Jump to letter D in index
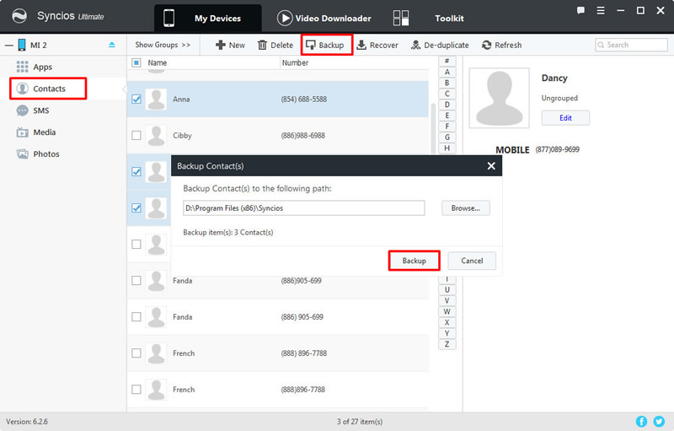The width and height of the screenshot is (674, 431). click(x=447, y=105)
